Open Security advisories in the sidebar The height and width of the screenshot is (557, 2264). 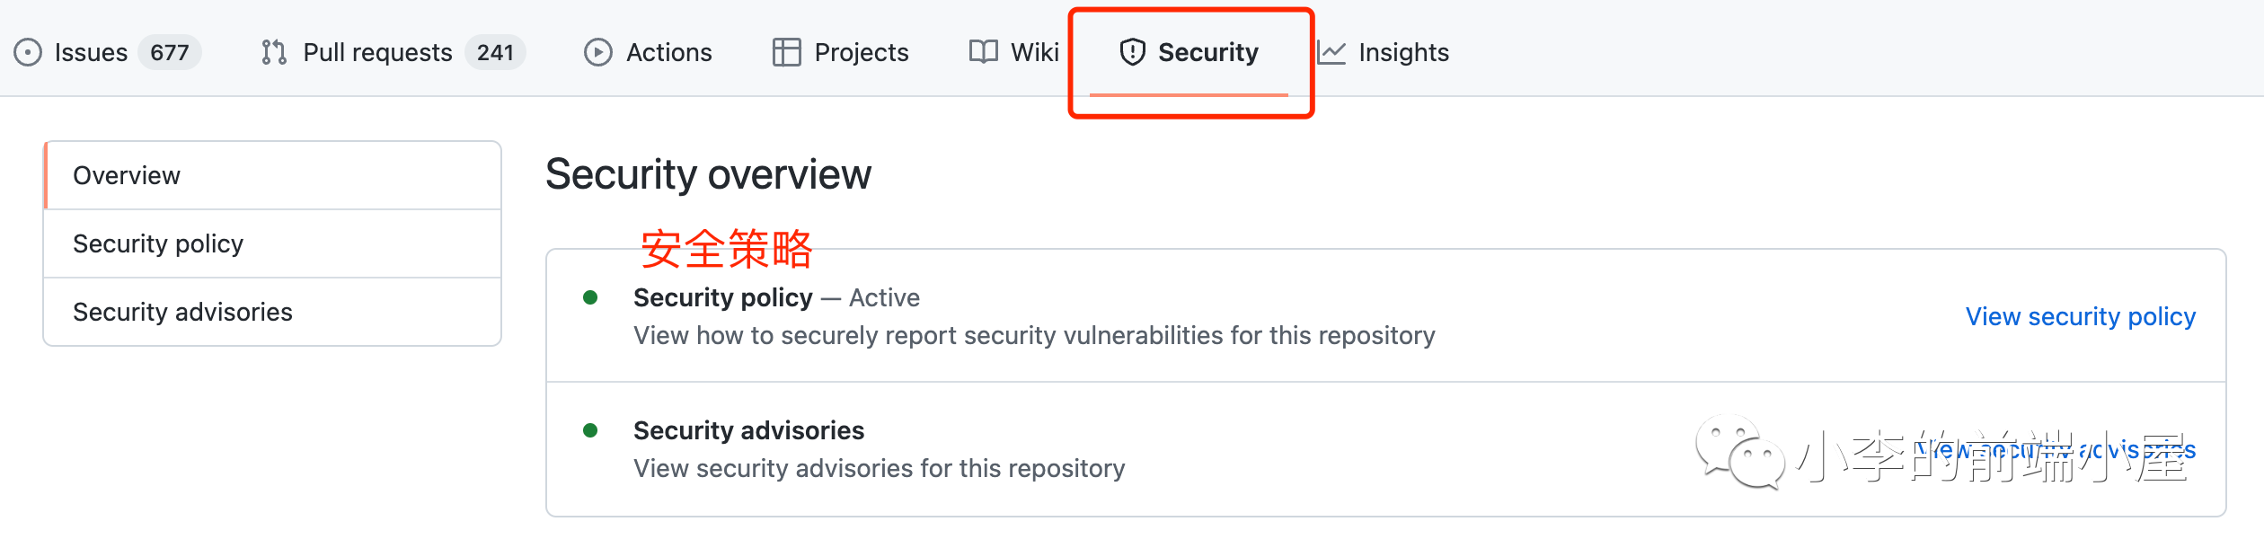tap(272, 312)
